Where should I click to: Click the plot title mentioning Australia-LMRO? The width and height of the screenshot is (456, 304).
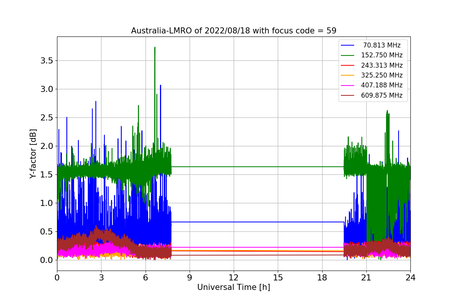pyautogui.click(x=234, y=31)
